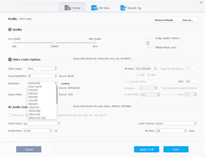The height and width of the screenshot is (157, 205).
Task: Open the B-frames dropdown
Action: point(149,88)
